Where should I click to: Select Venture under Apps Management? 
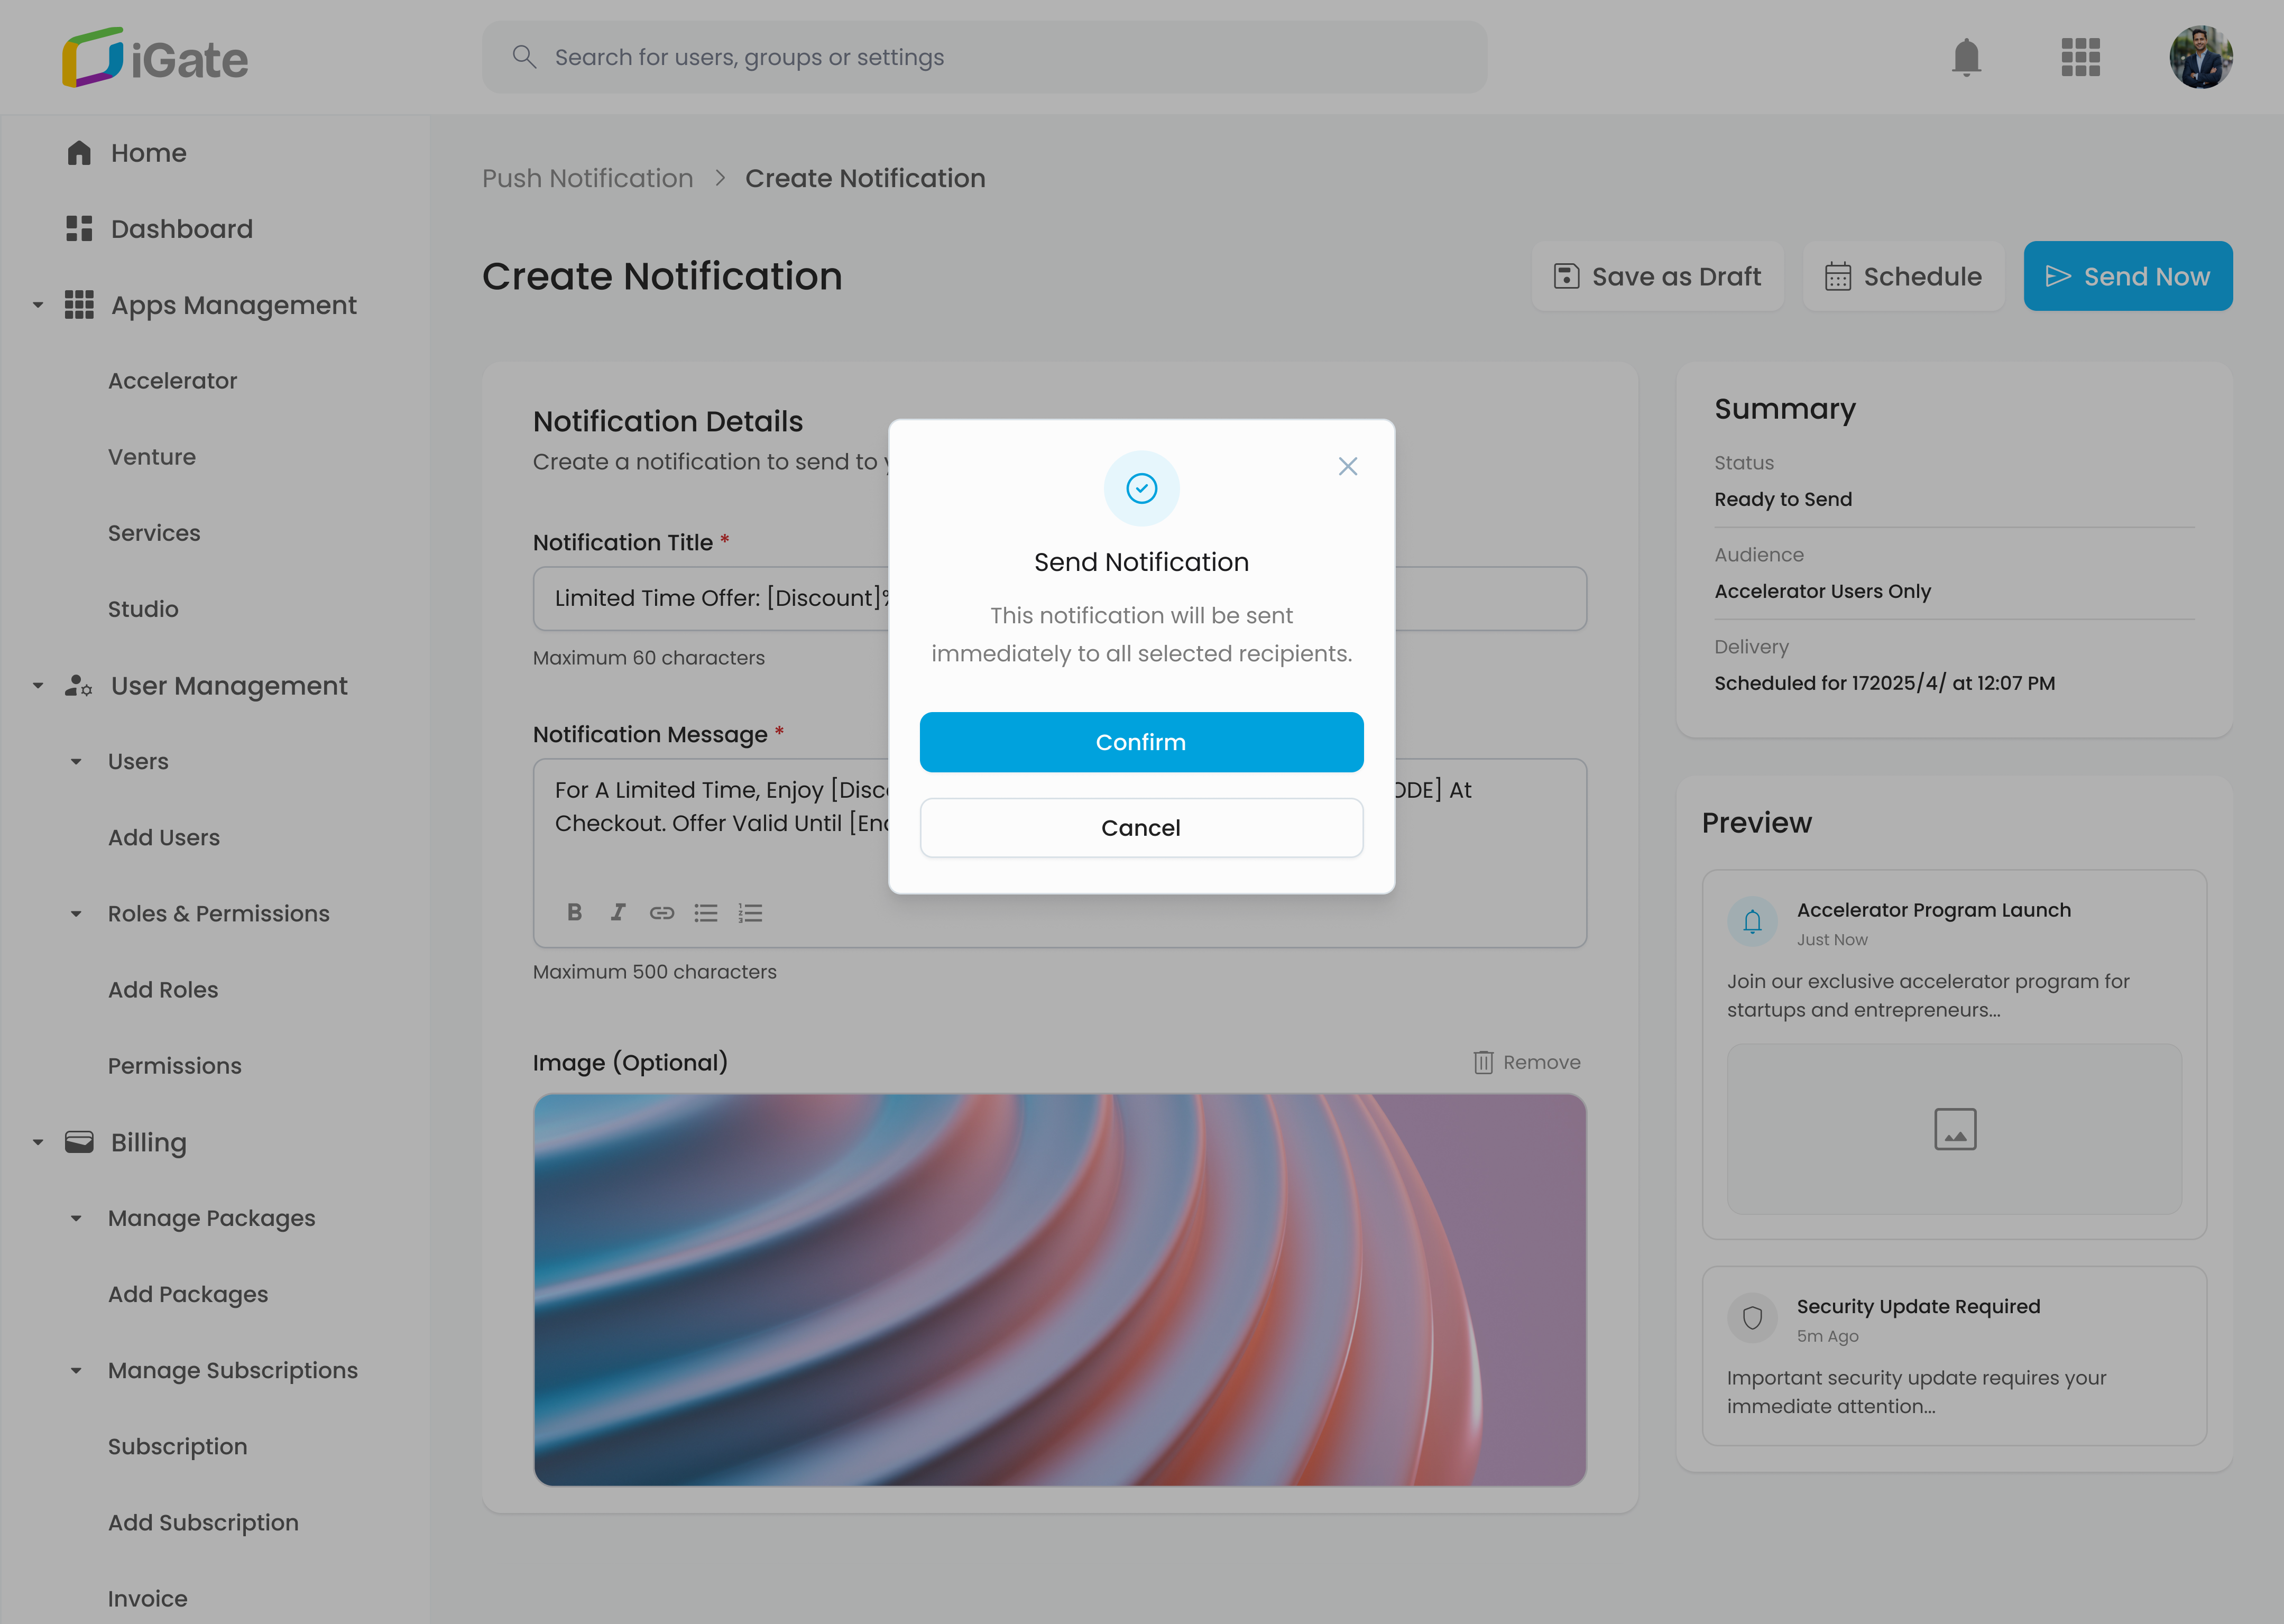tap(152, 456)
